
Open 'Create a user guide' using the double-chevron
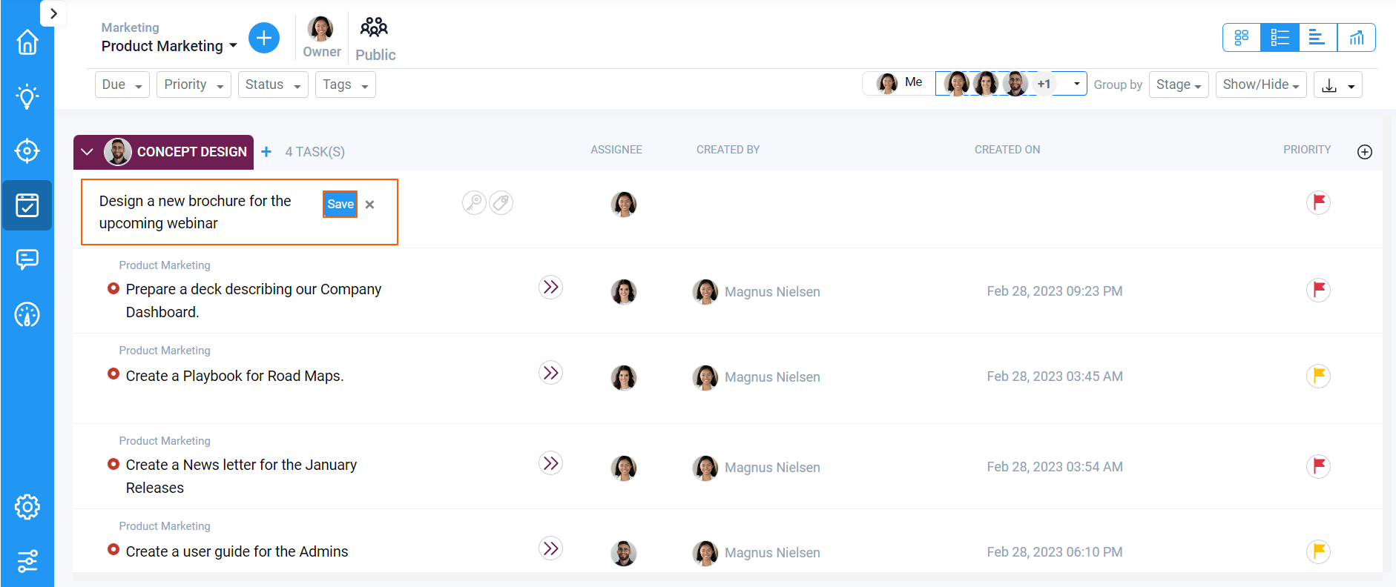(x=550, y=548)
